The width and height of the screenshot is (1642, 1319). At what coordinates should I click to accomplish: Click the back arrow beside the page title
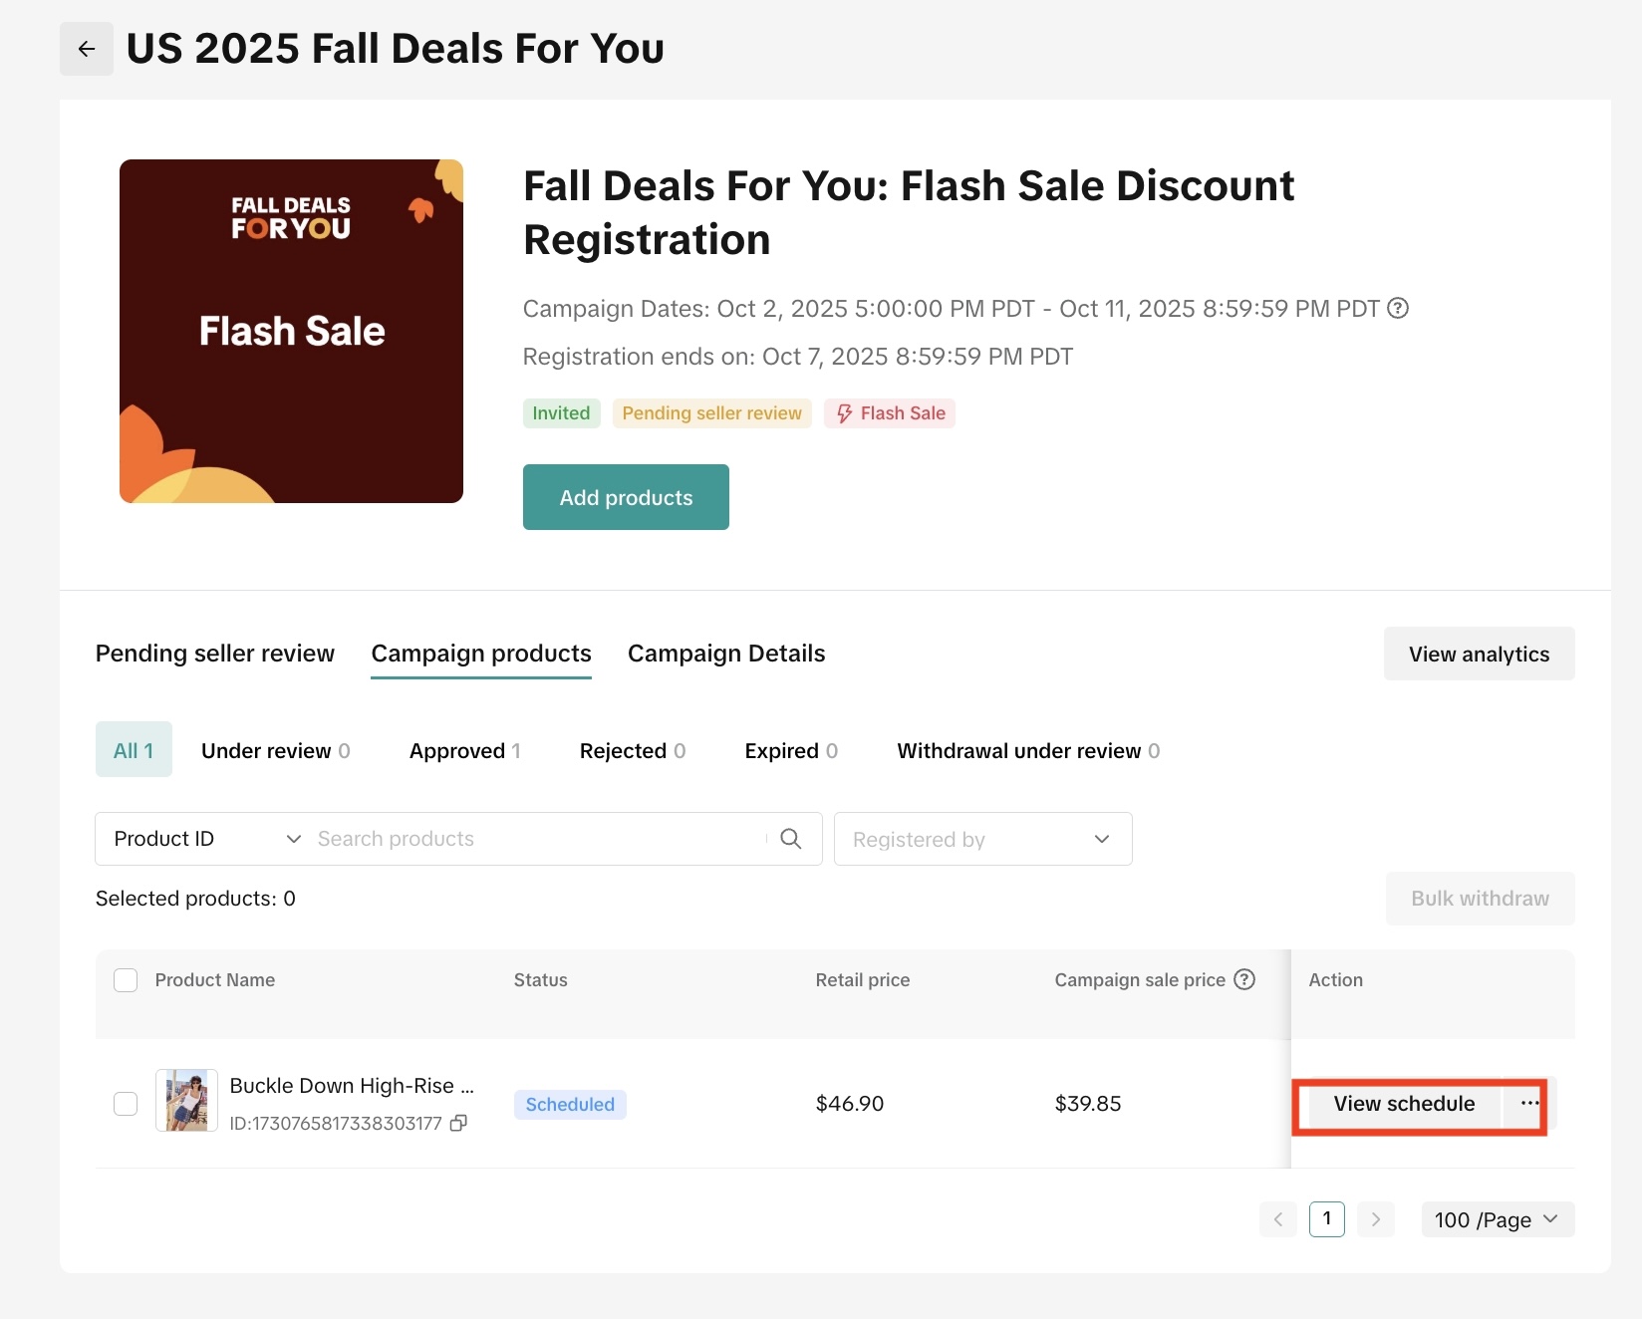click(87, 49)
